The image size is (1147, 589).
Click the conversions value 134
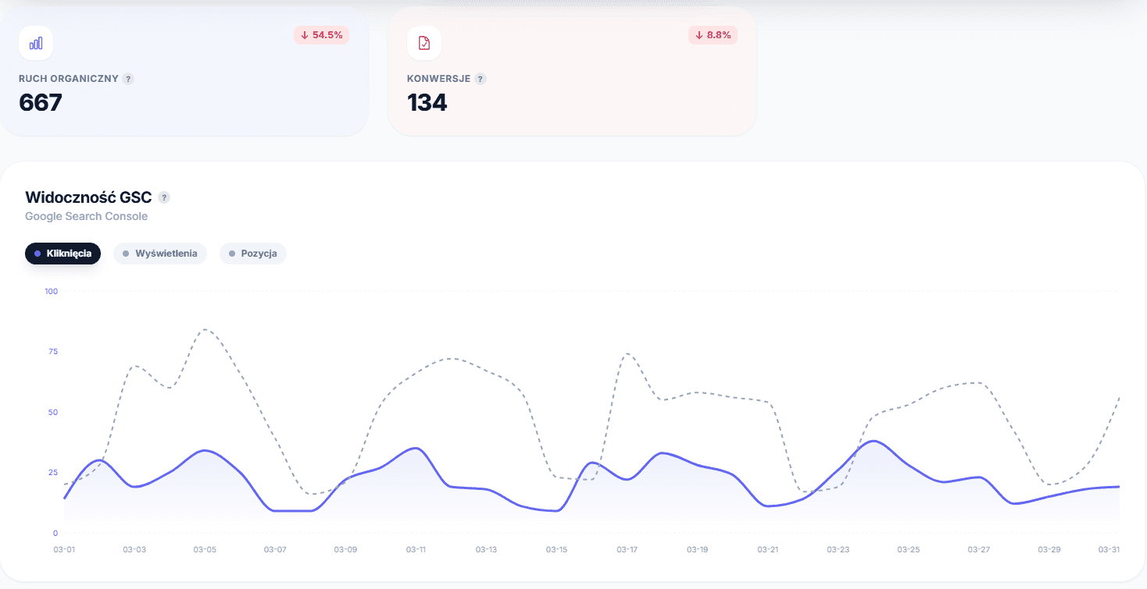point(427,102)
